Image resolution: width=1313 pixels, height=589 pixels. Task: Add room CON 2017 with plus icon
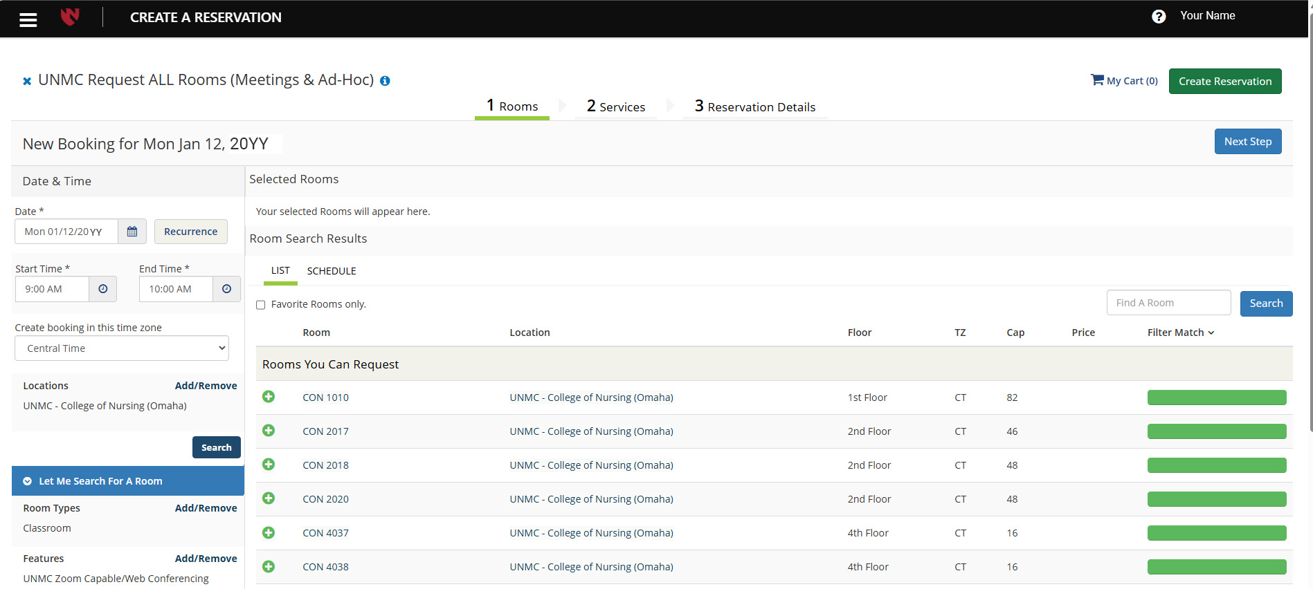(269, 431)
